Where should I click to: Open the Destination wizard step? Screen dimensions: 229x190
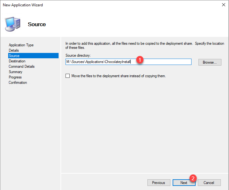pos(17,61)
